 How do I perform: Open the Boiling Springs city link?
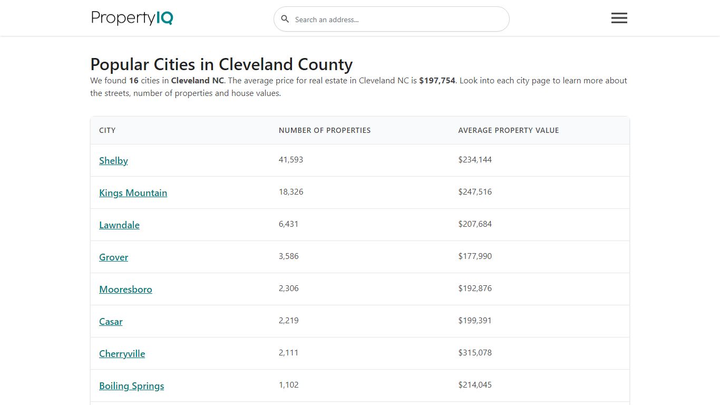pyautogui.click(x=131, y=386)
